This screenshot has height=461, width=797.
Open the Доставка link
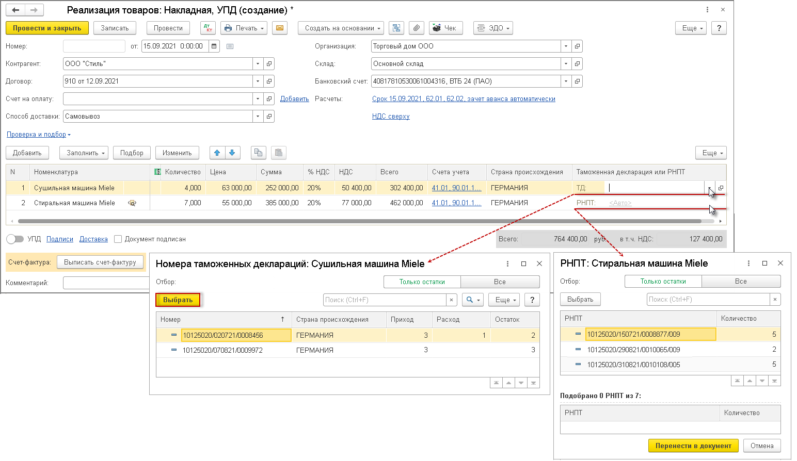93,239
